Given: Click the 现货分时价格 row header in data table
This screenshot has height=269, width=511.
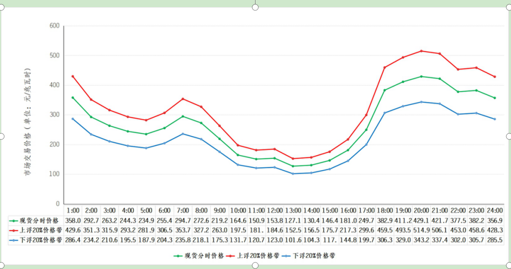Looking at the screenshot, I should coord(36,220).
